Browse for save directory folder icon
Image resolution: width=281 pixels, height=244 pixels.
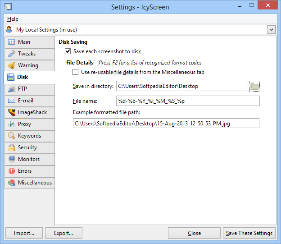pos(254,86)
